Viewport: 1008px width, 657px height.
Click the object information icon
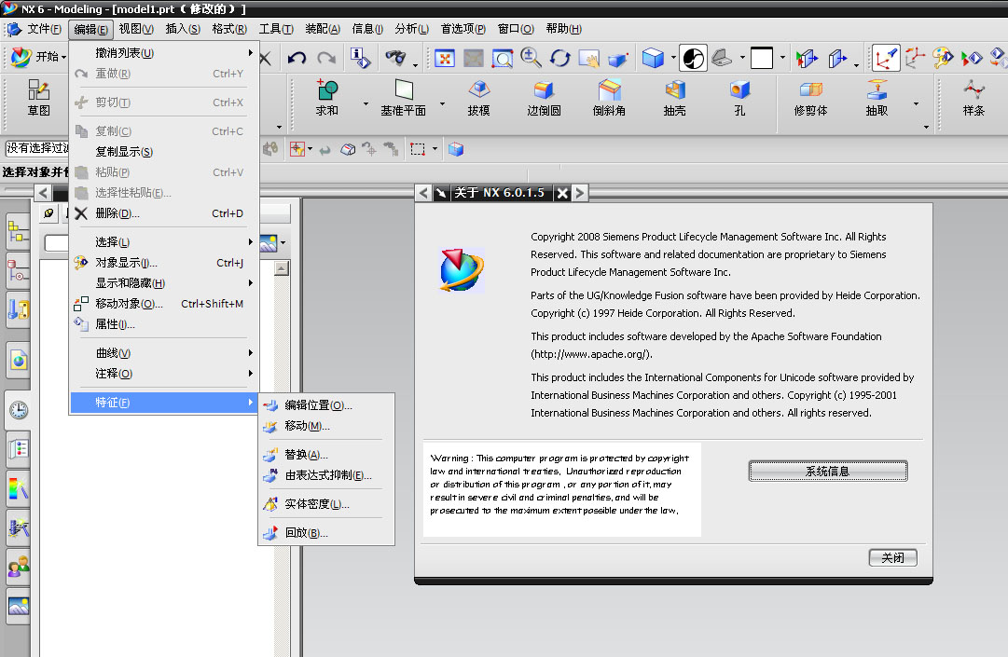point(360,59)
